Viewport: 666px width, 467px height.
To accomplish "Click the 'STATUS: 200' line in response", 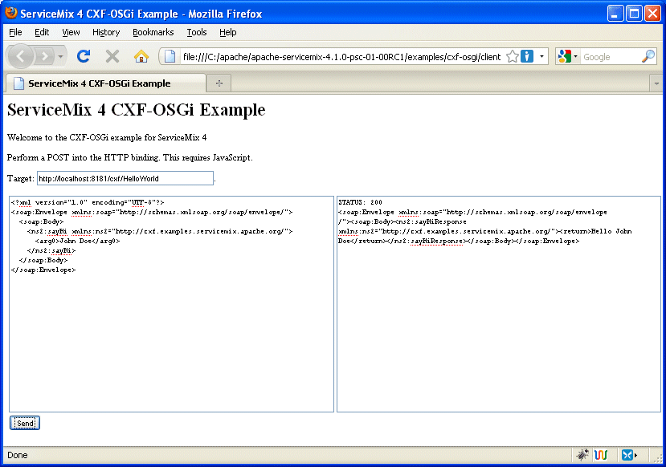I will click(360, 202).
